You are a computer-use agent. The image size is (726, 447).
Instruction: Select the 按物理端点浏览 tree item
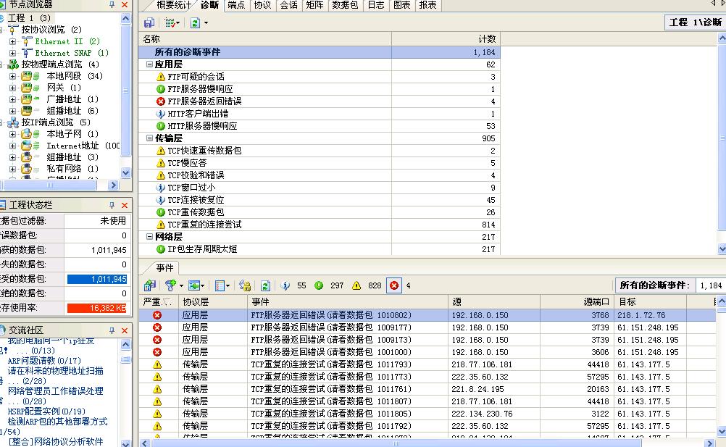(60, 64)
